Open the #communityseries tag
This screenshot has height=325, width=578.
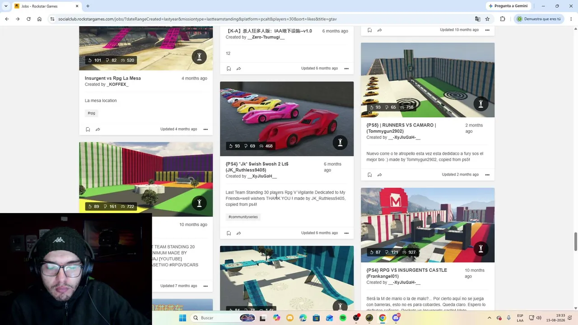(x=243, y=217)
